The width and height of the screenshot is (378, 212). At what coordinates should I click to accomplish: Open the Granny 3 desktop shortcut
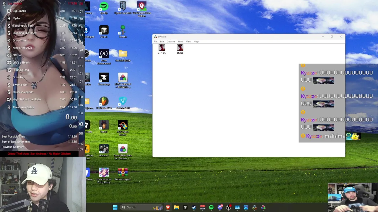[x=104, y=151]
